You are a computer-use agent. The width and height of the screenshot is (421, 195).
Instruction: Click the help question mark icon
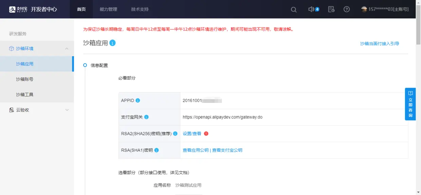coord(347,9)
